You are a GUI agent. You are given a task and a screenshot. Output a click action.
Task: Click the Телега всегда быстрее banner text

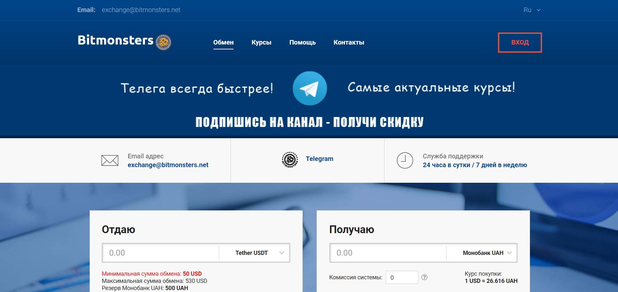(197, 88)
